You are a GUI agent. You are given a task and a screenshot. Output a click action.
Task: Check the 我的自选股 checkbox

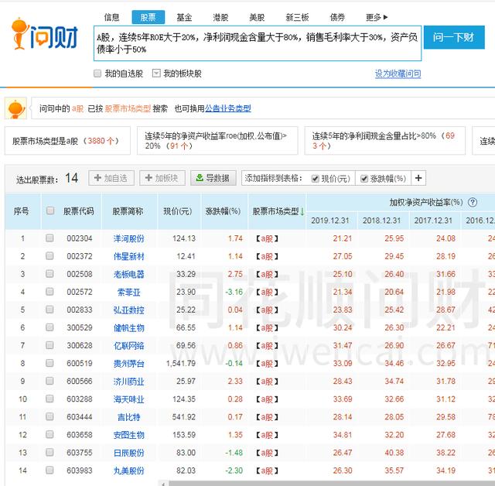point(97,74)
